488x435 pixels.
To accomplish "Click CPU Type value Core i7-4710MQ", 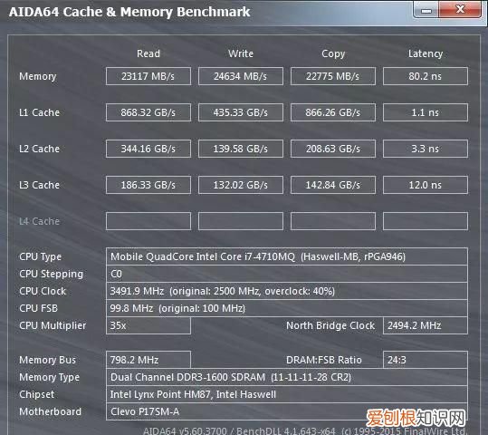I will pos(287,256).
